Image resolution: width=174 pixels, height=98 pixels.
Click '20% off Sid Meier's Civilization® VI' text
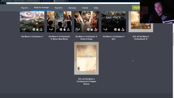(x=141, y=38)
